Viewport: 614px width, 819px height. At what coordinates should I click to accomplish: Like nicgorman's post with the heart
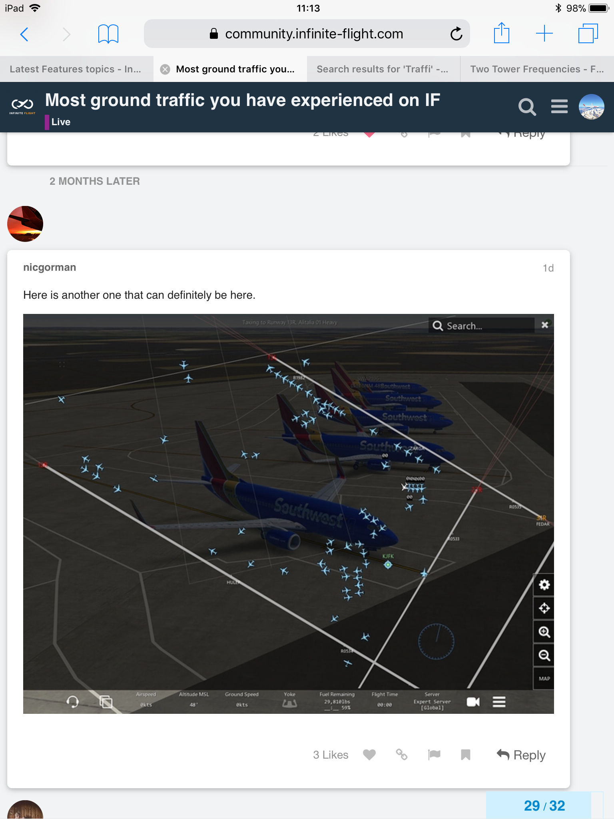click(369, 755)
